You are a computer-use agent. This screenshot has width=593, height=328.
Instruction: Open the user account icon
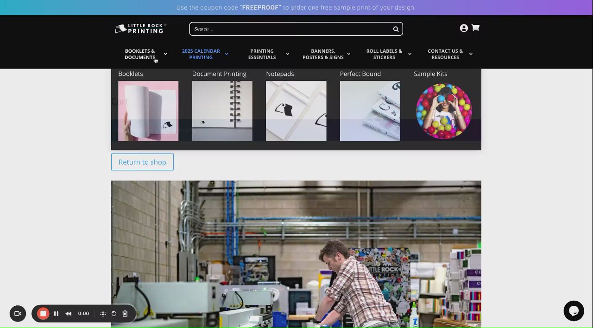click(x=464, y=28)
